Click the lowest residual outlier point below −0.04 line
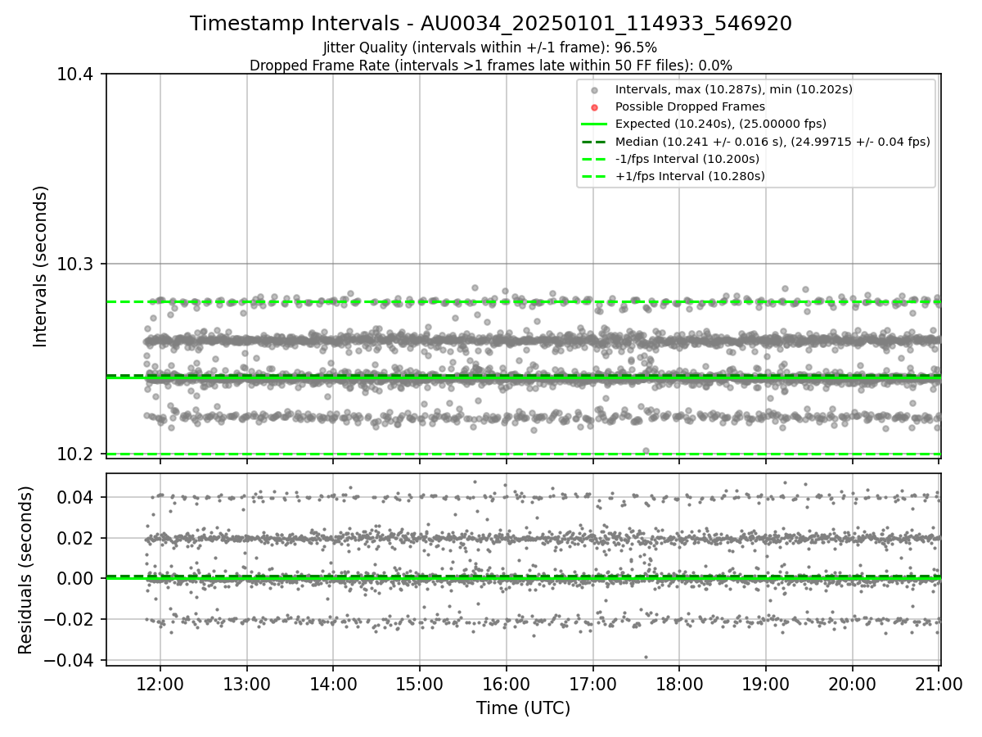Screen dimensions: 982x737 (646, 657)
